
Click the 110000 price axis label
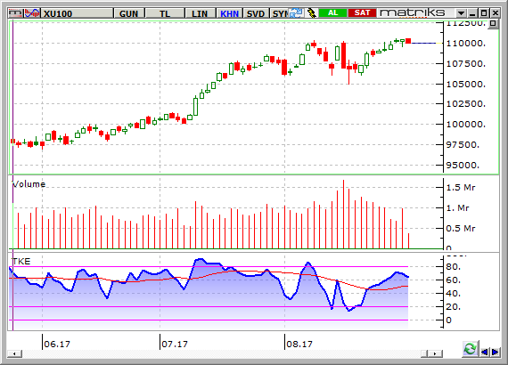[x=465, y=44]
